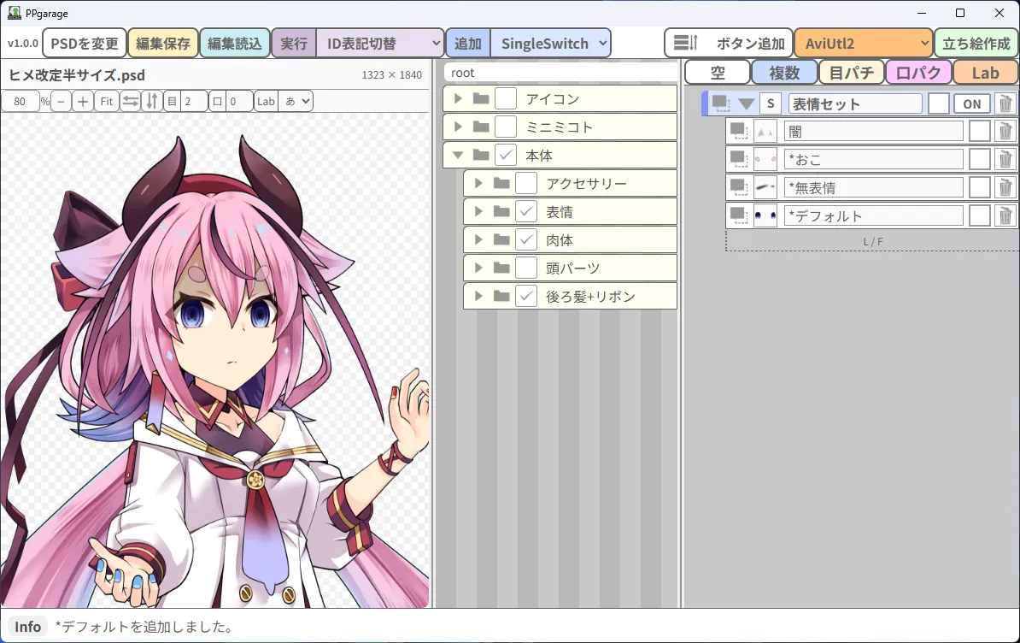This screenshot has width=1020, height=643.
Task: Select the 口パク tab
Action: point(917,72)
